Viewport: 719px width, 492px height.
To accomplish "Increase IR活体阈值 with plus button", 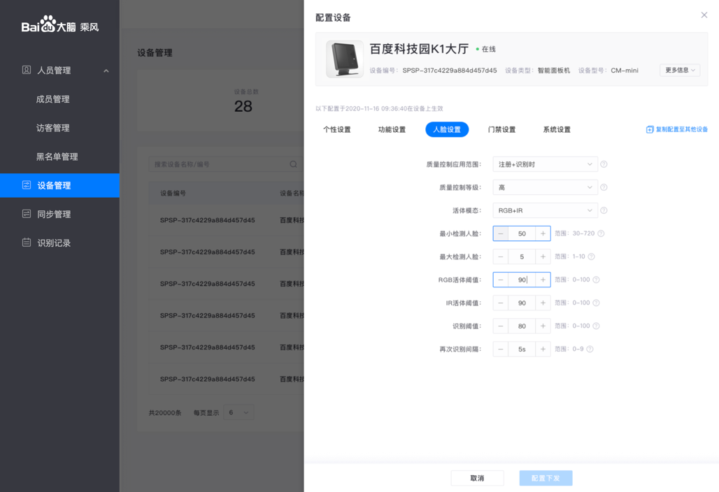I will pyautogui.click(x=543, y=303).
